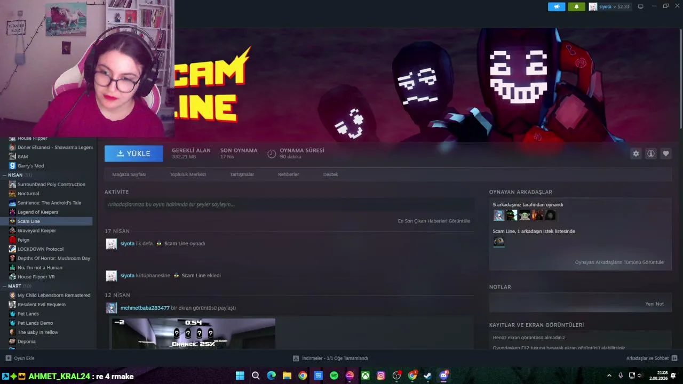Open İndirmeler downloads status bar
Viewport: 683px width, 384px height.
point(330,358)
